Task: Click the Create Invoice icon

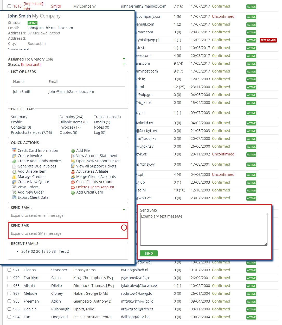Action: coord(14,156)
